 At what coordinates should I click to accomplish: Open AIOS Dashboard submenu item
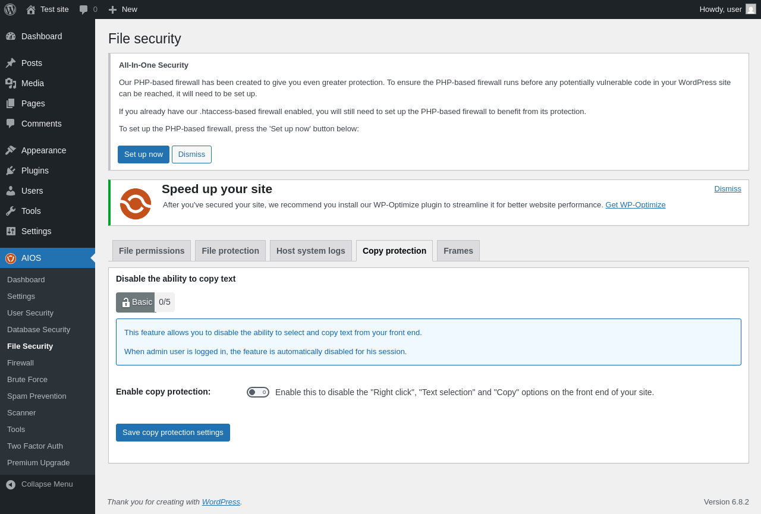point(48,279)
